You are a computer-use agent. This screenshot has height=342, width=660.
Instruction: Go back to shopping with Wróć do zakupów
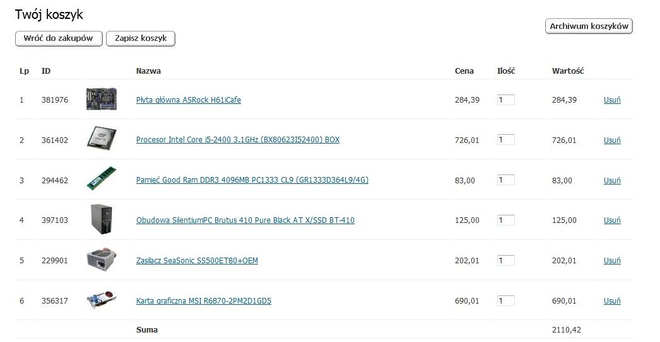[59, 38]
